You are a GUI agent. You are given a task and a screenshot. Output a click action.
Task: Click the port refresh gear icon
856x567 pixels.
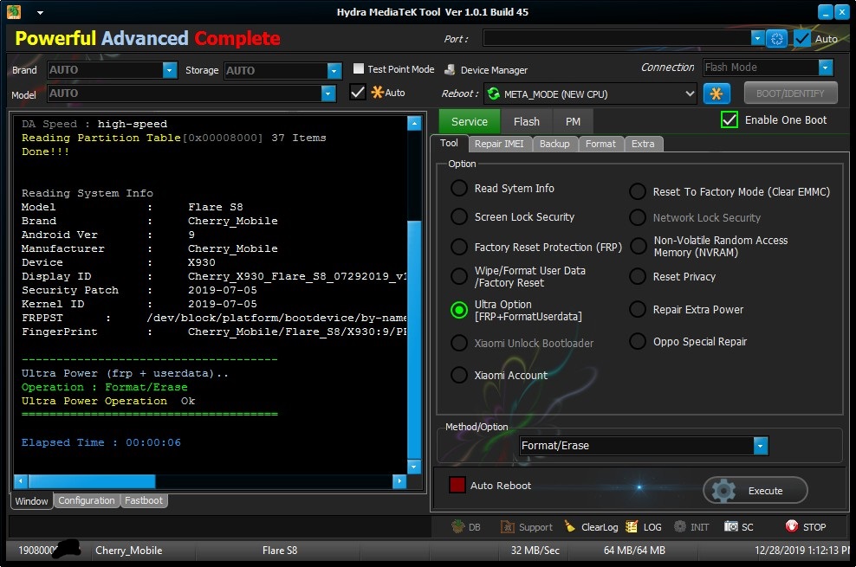tap(776, 38)
